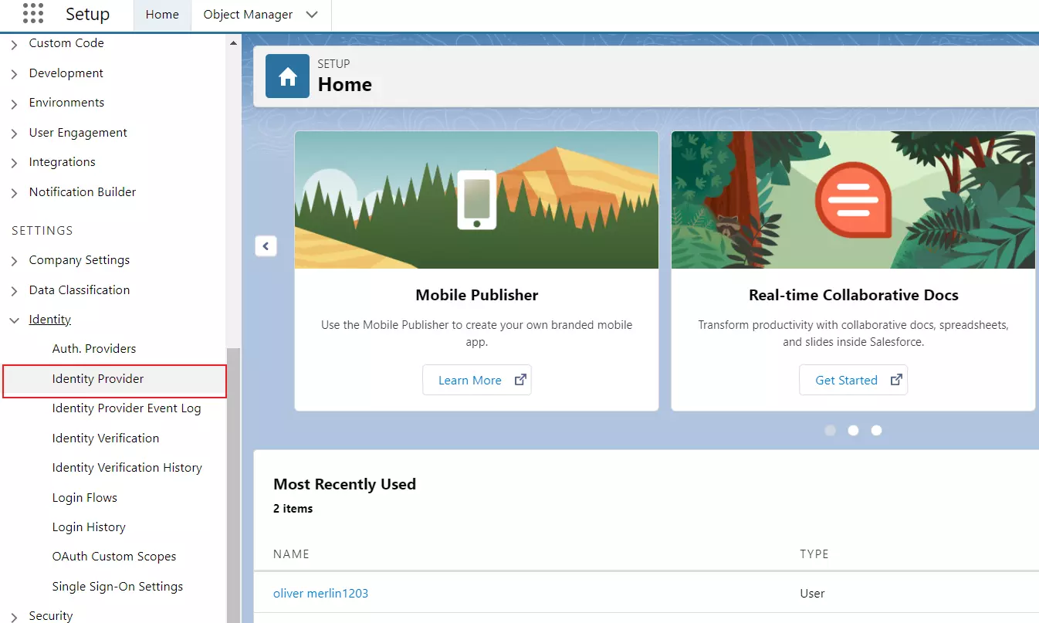Collapse the Identity section in sidebar

tap(14, 319)
